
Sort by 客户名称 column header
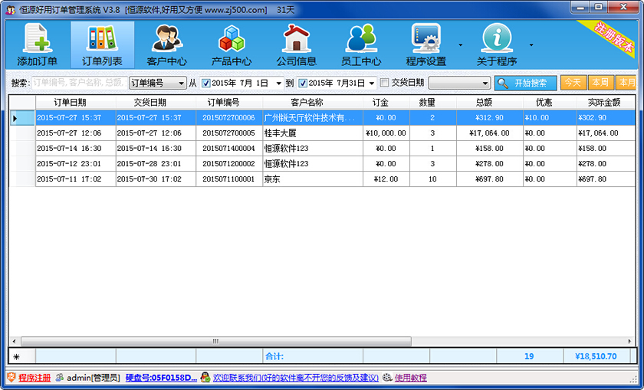click(x=306, y=103)
